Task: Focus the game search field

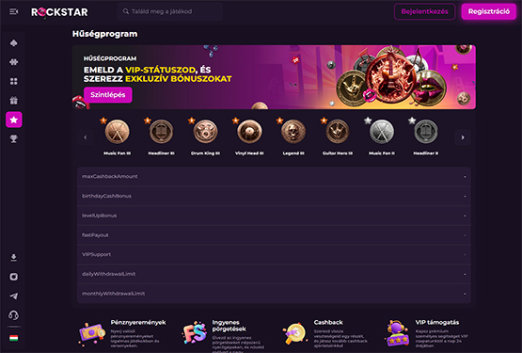Action: coord(170,11)
